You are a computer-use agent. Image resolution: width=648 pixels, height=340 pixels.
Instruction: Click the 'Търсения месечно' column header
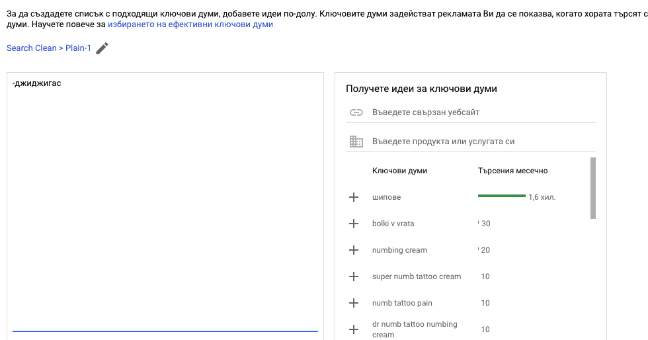[x=512, y=171]
